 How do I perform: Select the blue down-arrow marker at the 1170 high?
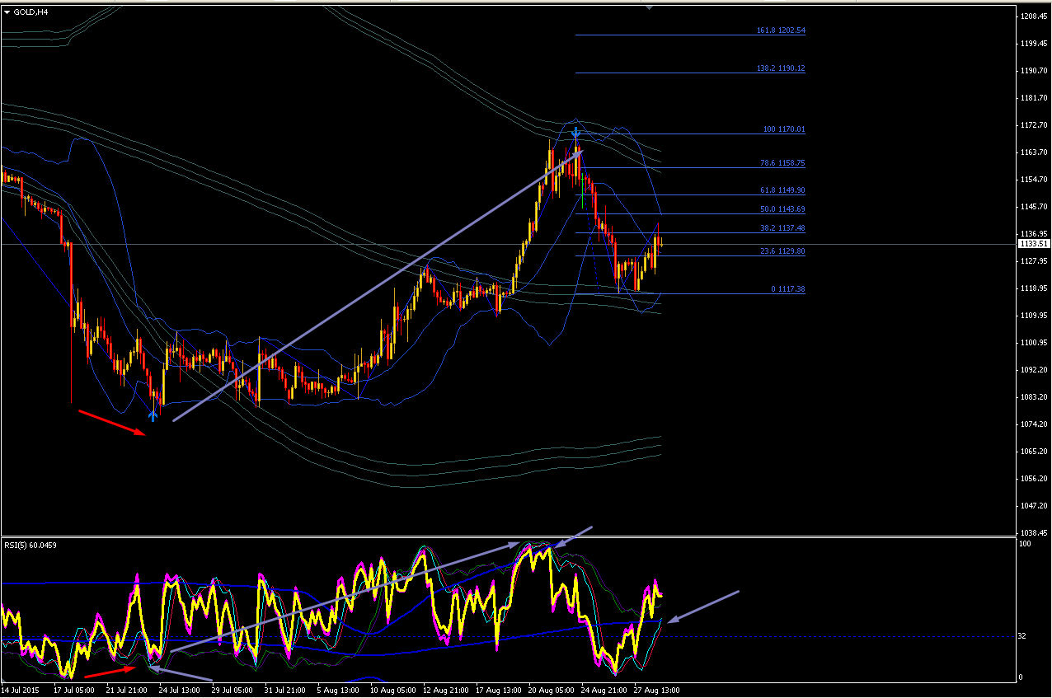(575, 133)
